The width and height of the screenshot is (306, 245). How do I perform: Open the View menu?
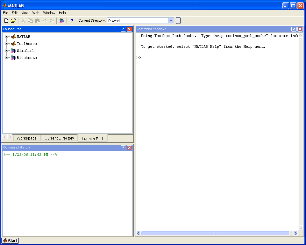[25, 13]
